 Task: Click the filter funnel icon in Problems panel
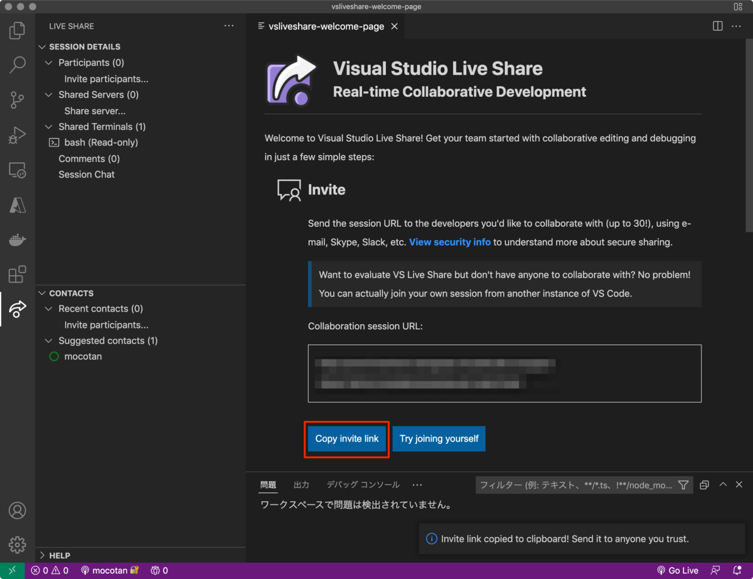click(x=683, y=485)
